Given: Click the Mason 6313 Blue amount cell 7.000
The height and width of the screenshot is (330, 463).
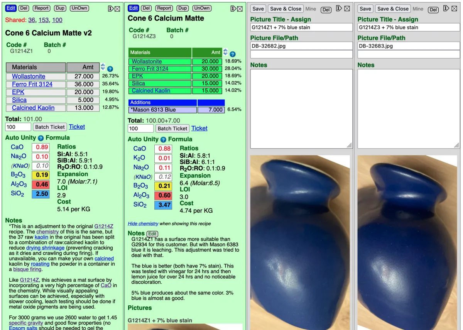Looking at the screenshot, I should point(211,110).
